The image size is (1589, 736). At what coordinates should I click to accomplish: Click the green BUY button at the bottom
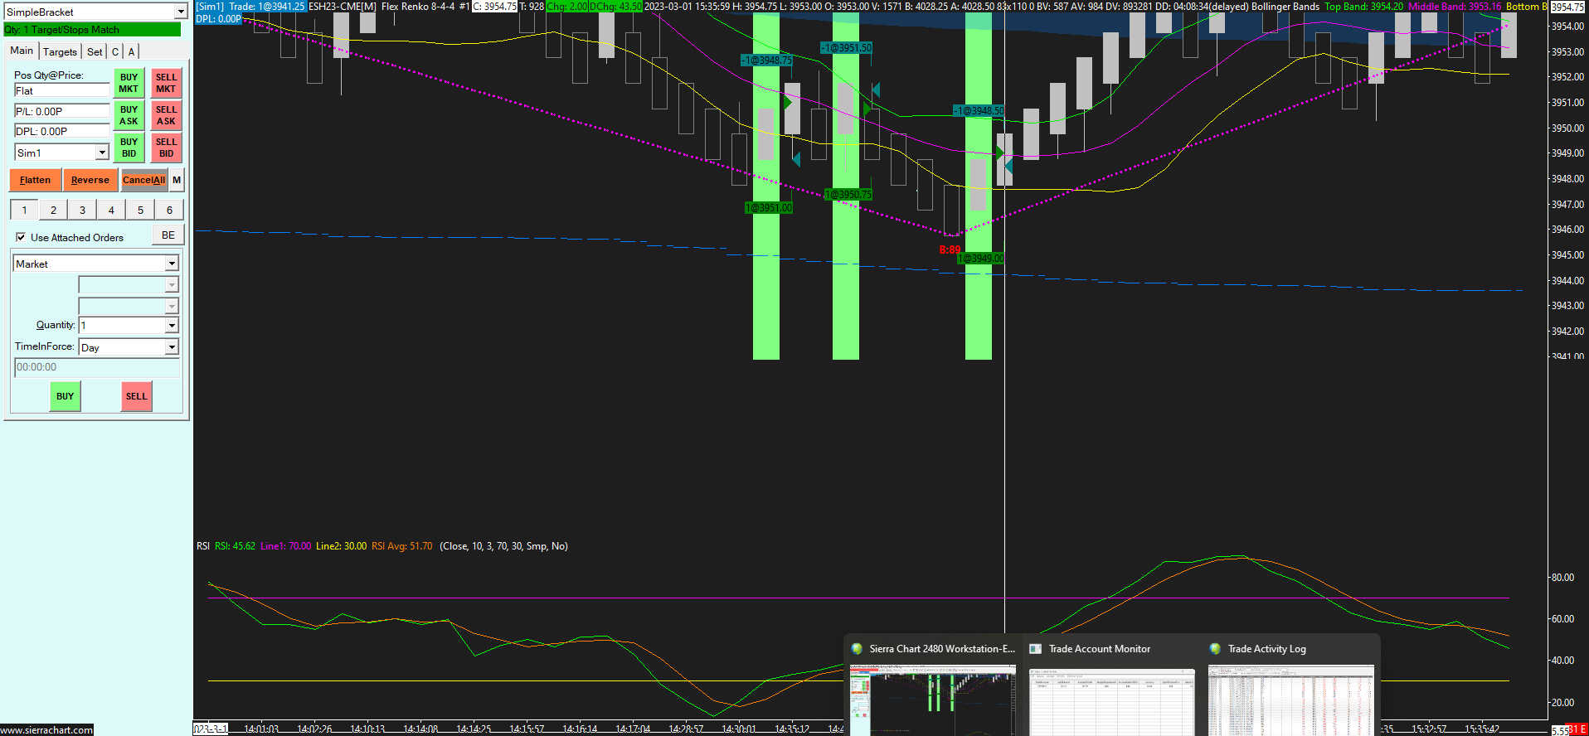pyautogui.click(x=65, y=396)
